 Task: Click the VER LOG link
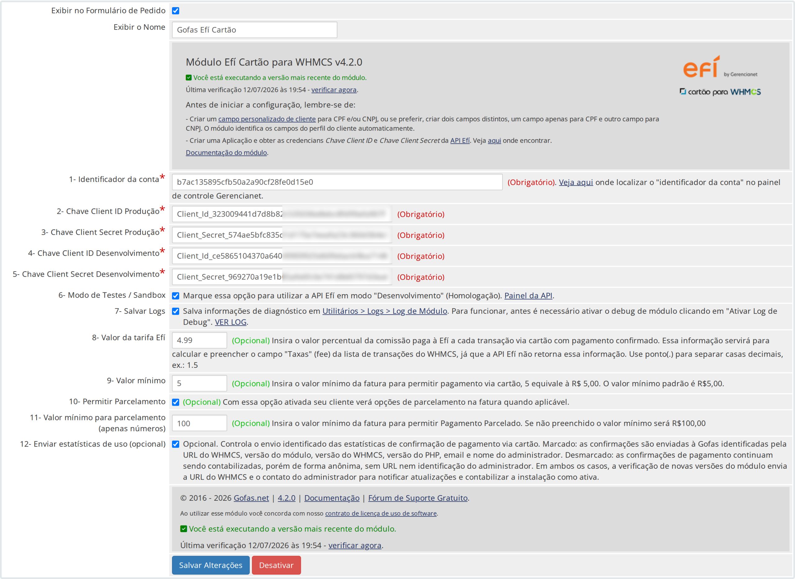pyautogui.click(x=230, y=322)
